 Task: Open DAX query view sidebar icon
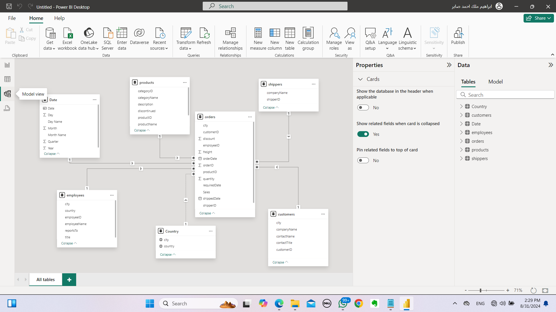click(7, 108)
